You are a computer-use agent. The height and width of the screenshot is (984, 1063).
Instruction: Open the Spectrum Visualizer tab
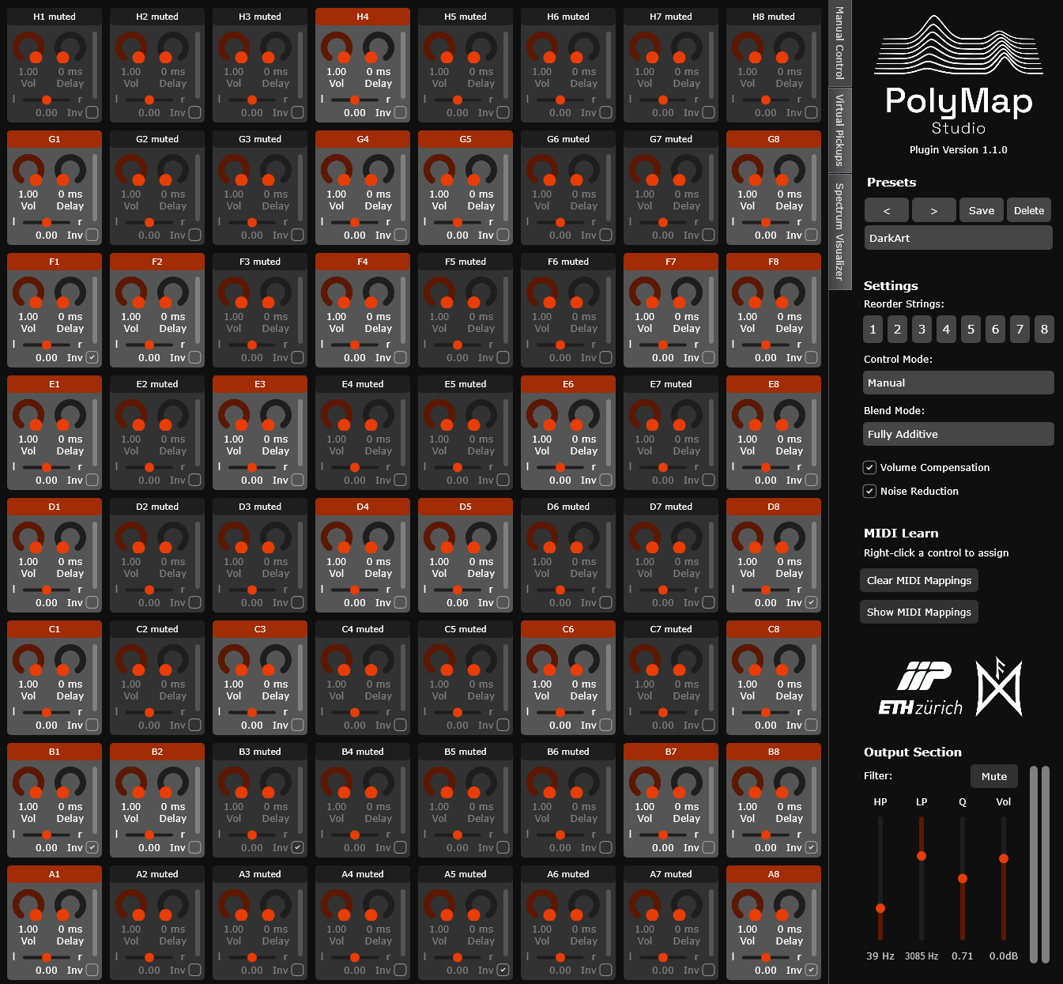pos(839,231)
